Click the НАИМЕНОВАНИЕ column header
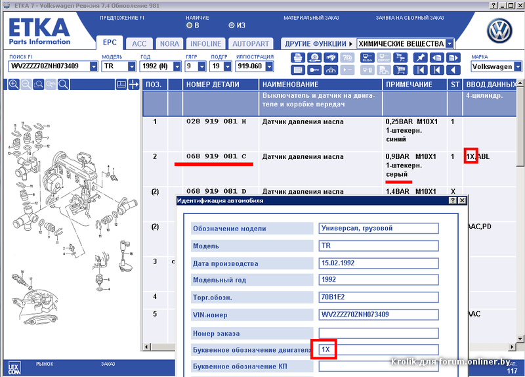Viewport: 525px width, 377px height. click(x=320, y=85)
